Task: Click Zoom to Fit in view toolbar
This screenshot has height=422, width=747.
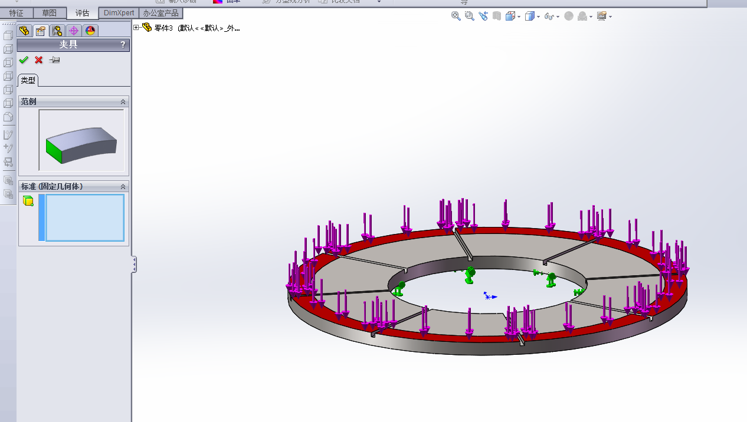Action: (456, 16)
